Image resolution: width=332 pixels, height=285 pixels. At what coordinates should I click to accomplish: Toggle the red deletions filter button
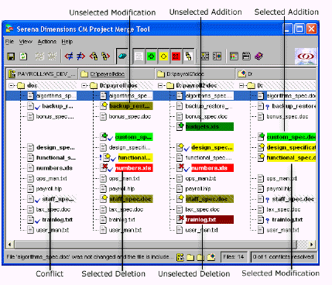[x=176, y=57]
